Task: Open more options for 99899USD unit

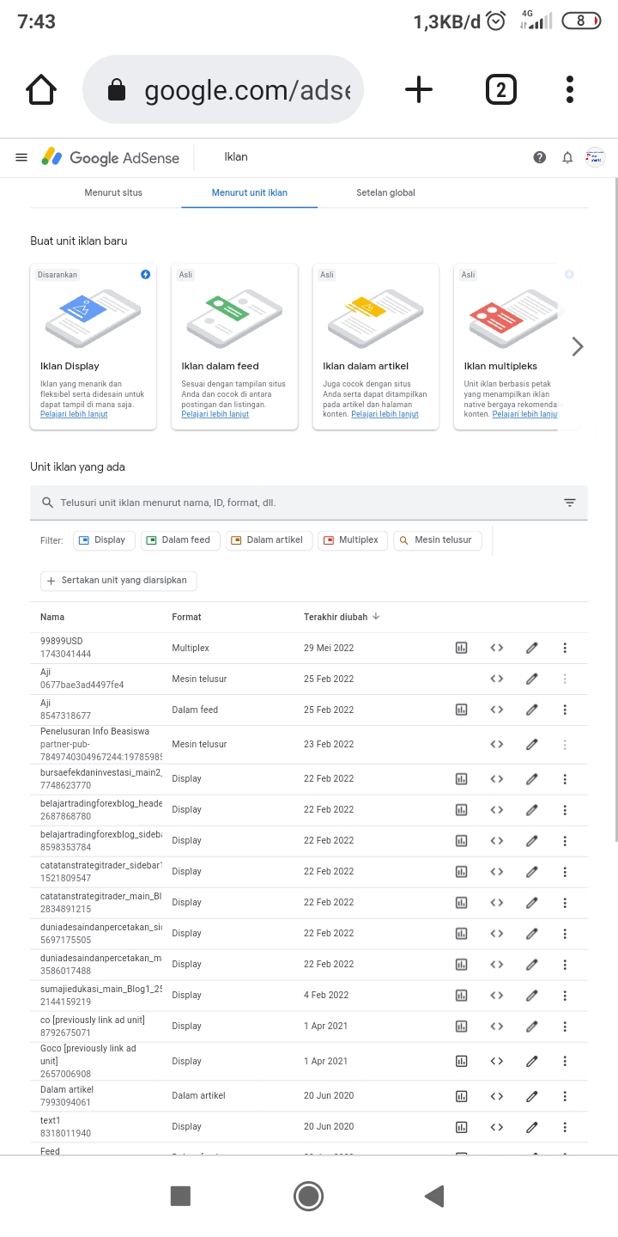Action: pyautogui.click(x=565, y=648)
